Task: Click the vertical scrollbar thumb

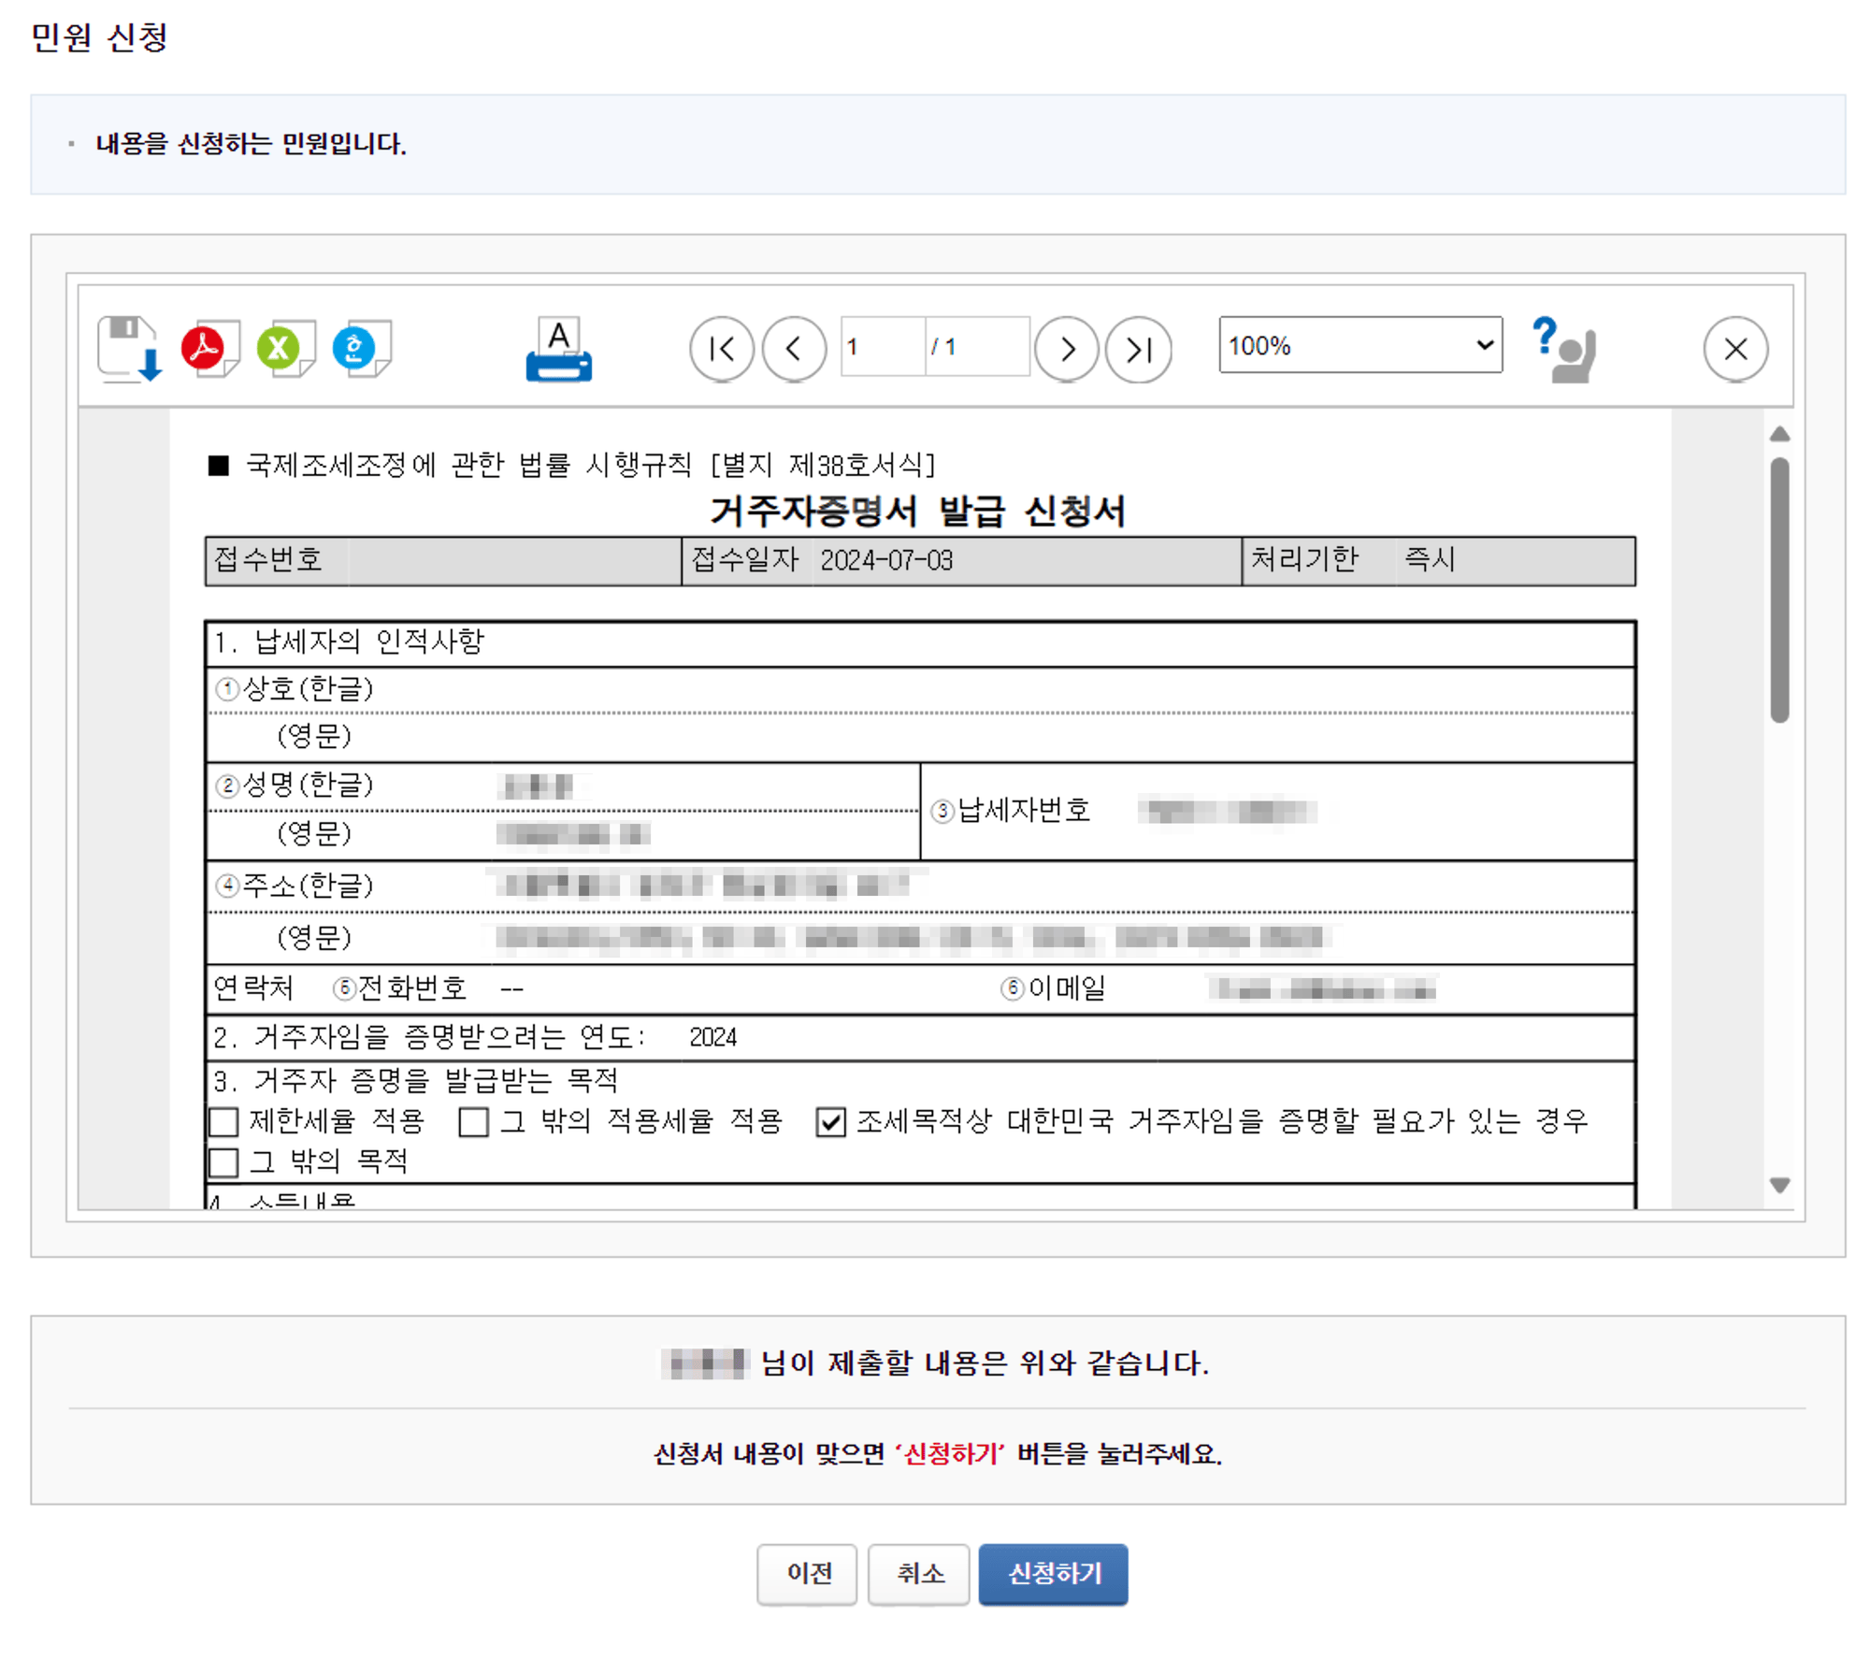Action: 1779,590
